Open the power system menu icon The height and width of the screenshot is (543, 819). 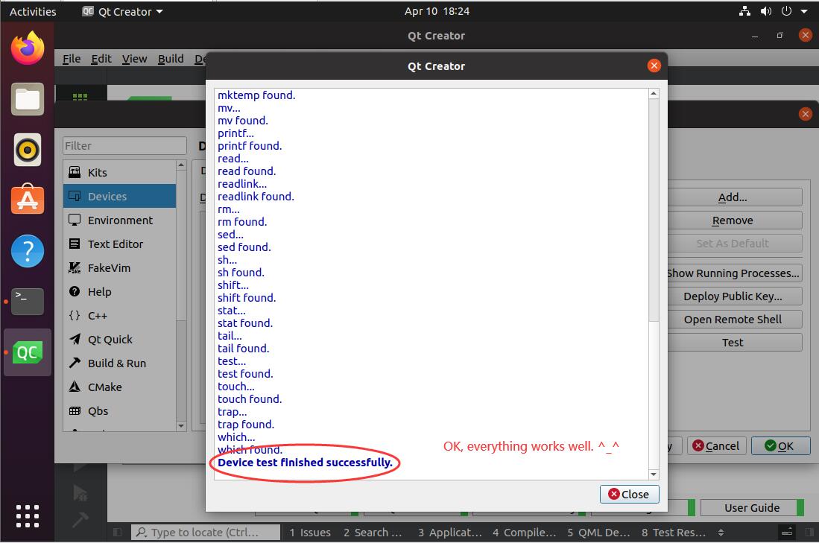tap(786, 11)
